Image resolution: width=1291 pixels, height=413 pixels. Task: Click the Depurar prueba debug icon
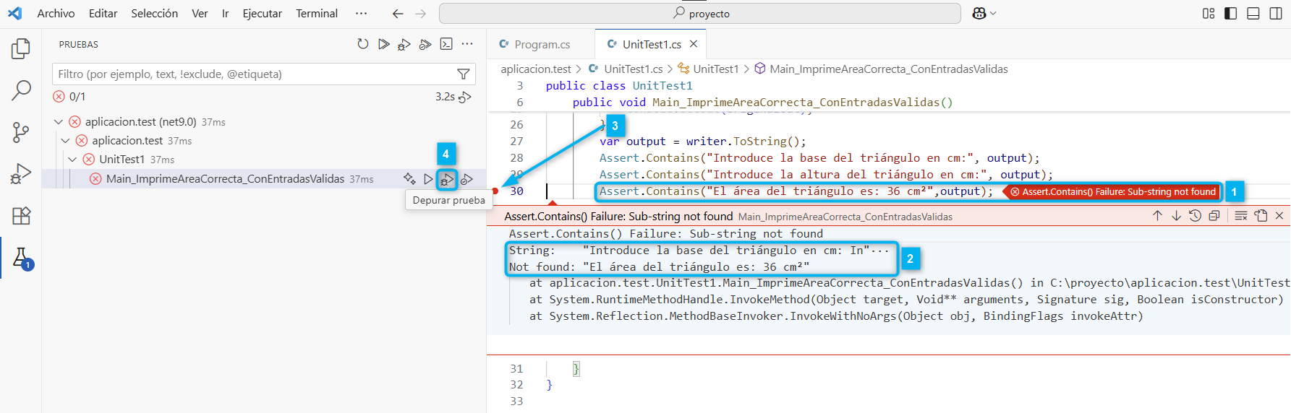pyautogui.click(x=447, y=179)
